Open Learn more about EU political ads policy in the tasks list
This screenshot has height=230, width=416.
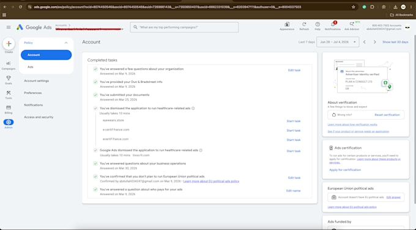(x=211, y=181)
